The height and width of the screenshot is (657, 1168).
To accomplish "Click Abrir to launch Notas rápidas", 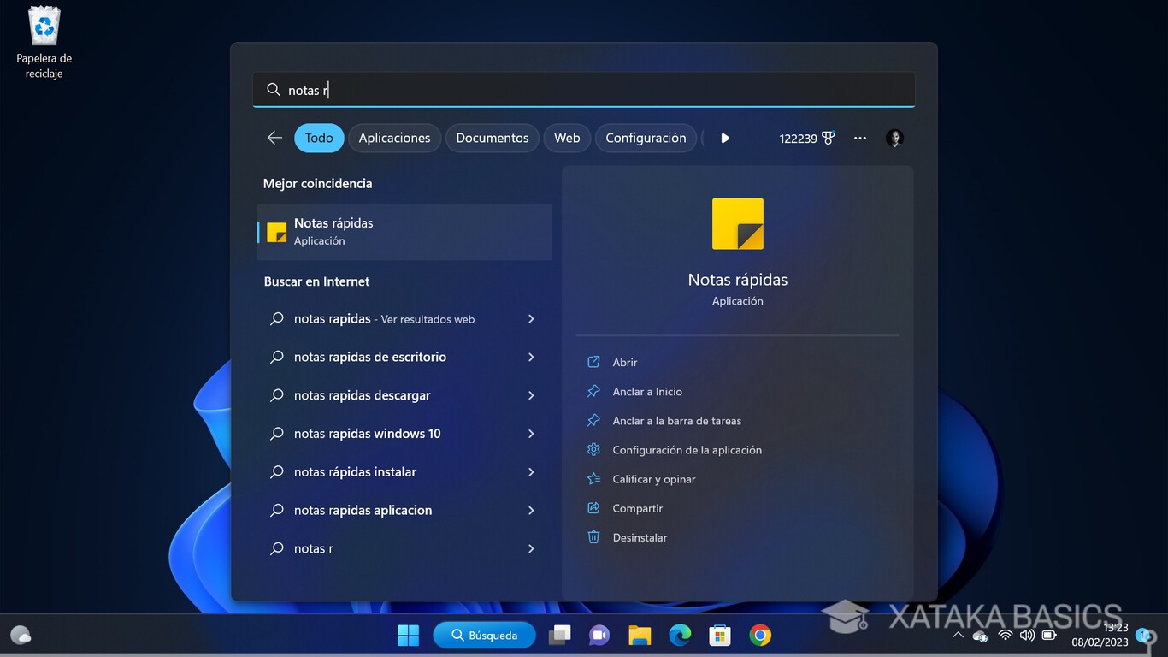I will point(623,362).
